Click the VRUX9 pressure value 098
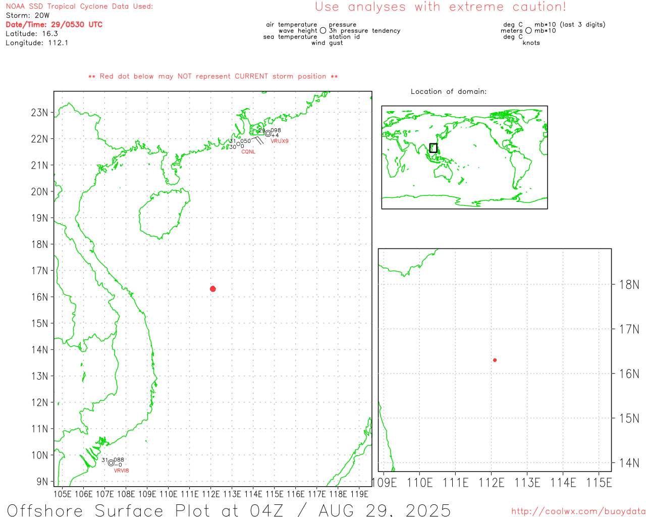The width and height of the screenshot is (646, 517). (x=276, y=131)
